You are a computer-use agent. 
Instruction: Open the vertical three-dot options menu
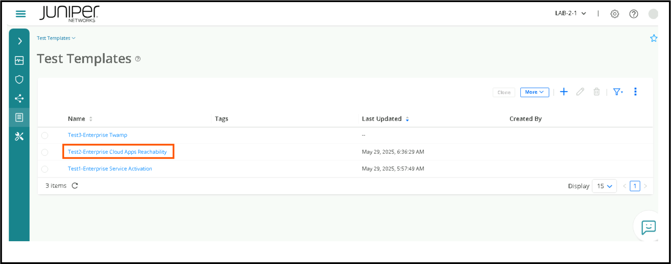(x=635, y=92)
